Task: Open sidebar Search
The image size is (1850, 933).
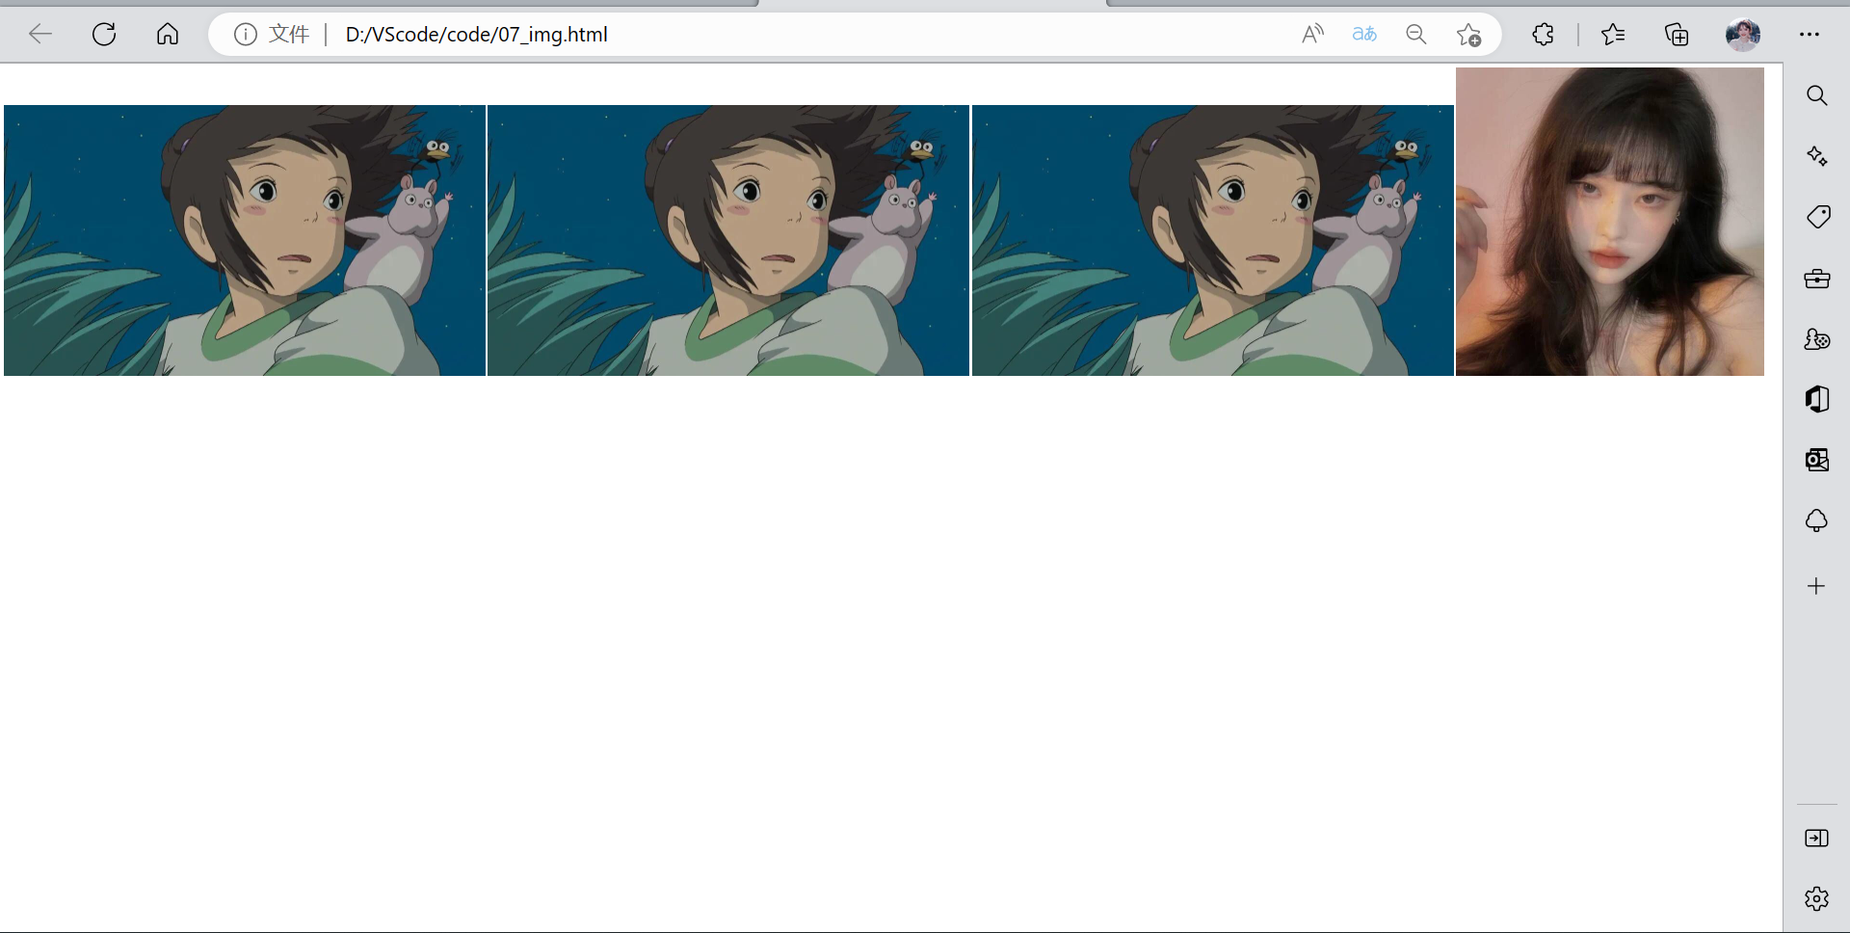Action: click(x=1816, y=95)
